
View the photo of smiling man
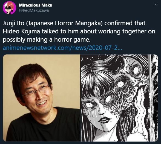pos(42,98)
